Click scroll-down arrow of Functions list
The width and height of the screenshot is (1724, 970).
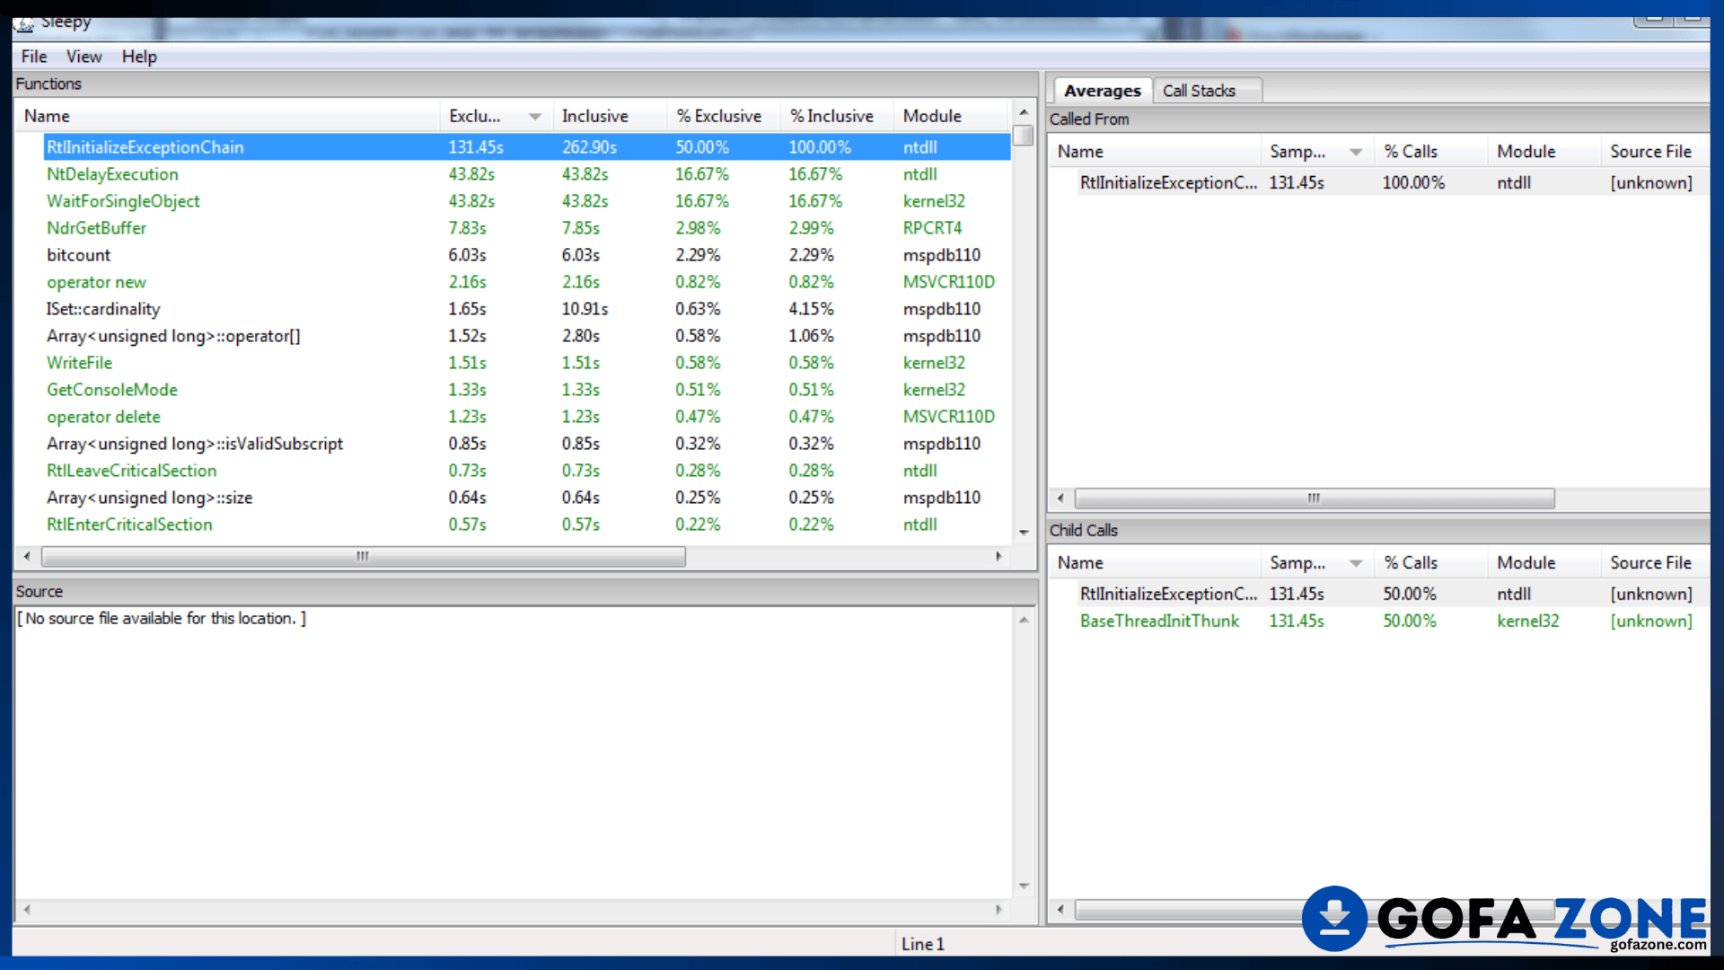[1023, 533]
